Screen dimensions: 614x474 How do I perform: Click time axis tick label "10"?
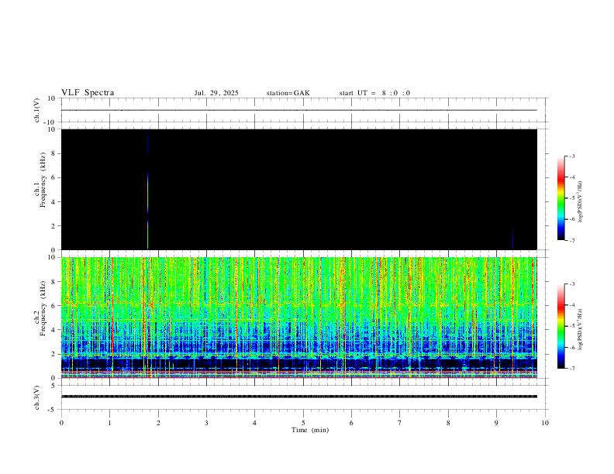[545, 423]
